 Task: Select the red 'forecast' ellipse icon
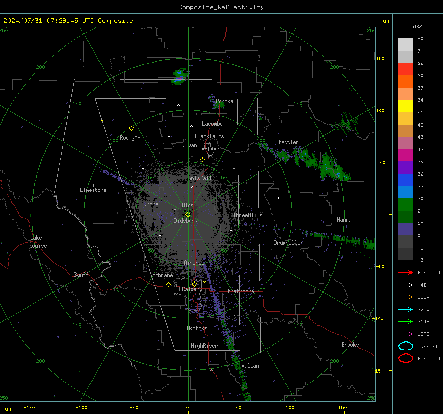click(x=406, y=358)
